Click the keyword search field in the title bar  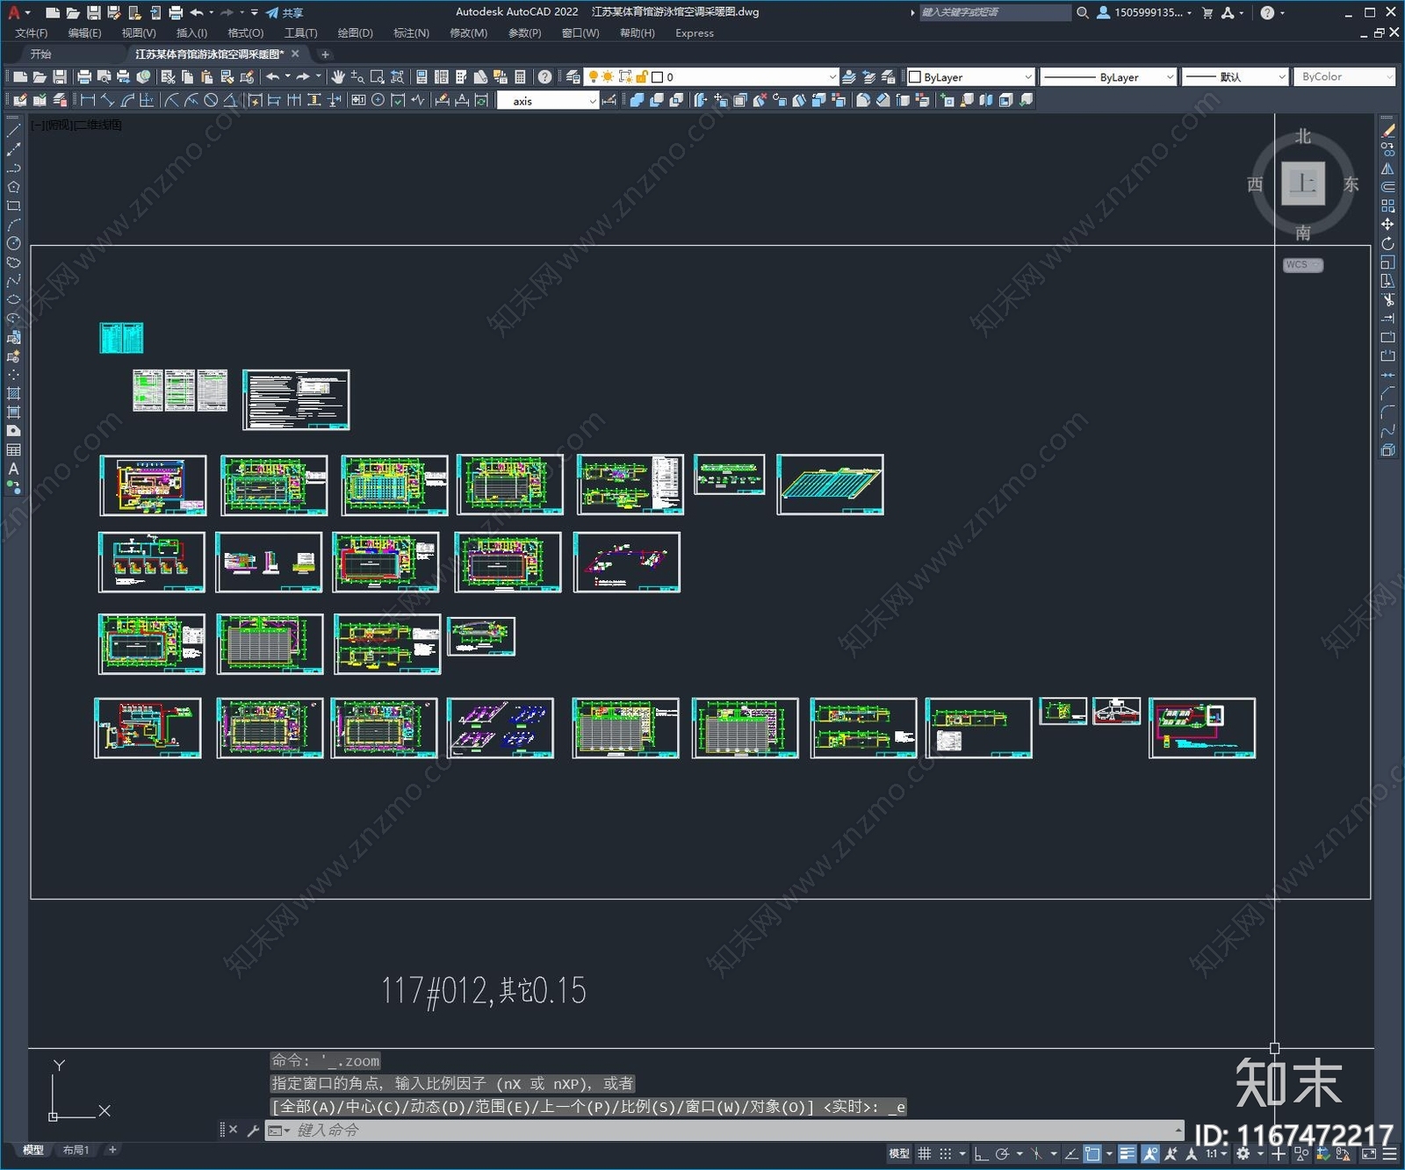coord(994,12)
